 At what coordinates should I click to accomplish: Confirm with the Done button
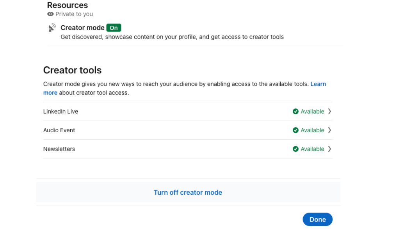click(317, 219)
